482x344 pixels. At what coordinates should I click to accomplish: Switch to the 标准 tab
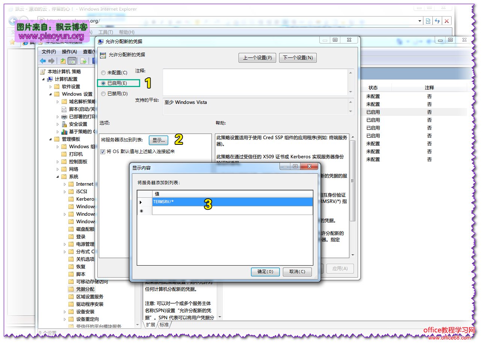coord(164,325)
